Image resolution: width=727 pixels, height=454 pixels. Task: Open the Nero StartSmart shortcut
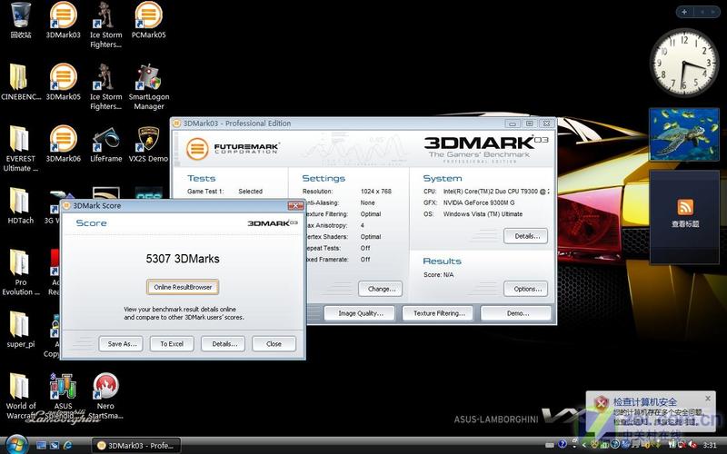pyautogui.click(x=105, y=396)
